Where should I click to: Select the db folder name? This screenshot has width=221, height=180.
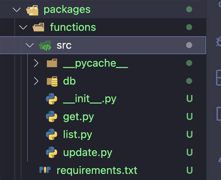(69, 81)
